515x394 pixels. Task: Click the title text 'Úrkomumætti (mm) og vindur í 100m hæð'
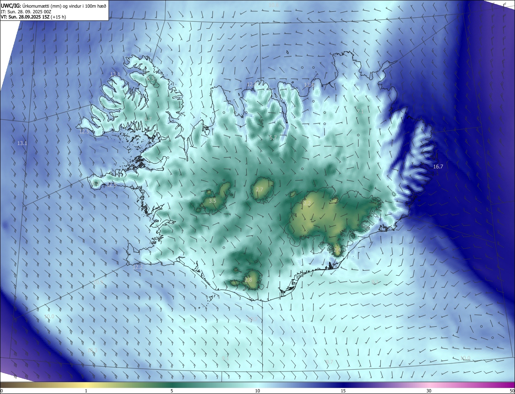click(x=64, y=5)
